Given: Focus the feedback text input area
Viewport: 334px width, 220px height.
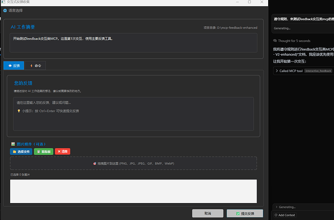Looking at the screenshot, I should (133, 114).
